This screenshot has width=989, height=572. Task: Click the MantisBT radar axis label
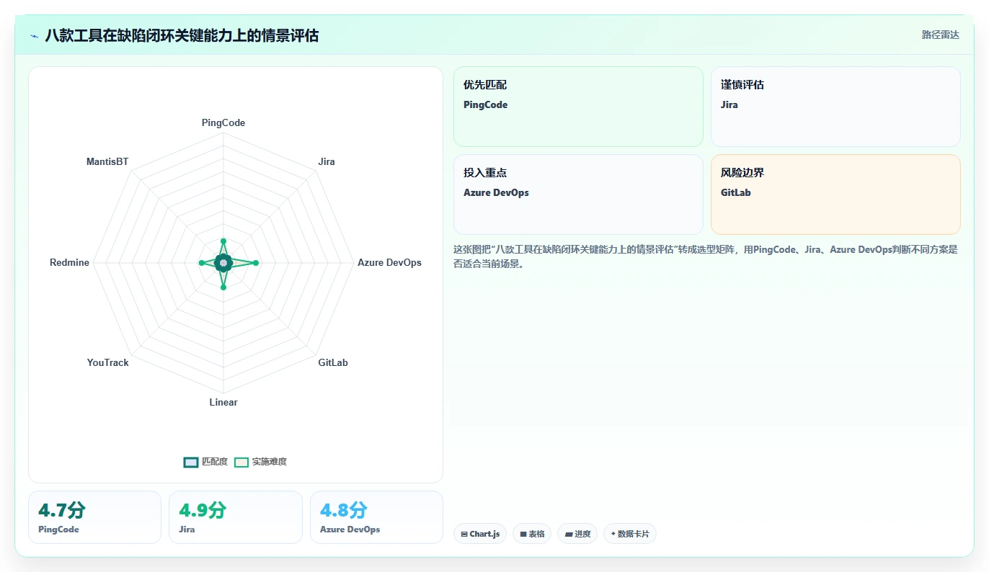[107, 162]
